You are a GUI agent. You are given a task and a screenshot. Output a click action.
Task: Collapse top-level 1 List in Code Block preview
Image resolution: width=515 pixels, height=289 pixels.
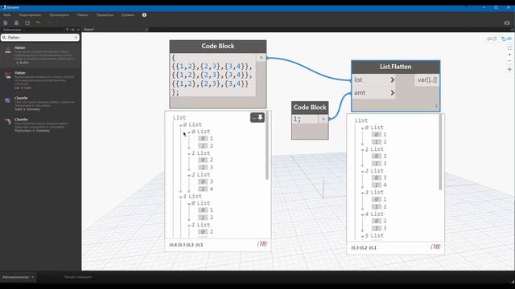click(180, 197)
